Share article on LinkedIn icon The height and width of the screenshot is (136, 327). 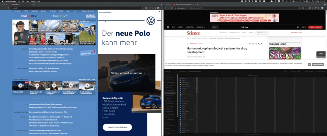click(x=253, y=44)
